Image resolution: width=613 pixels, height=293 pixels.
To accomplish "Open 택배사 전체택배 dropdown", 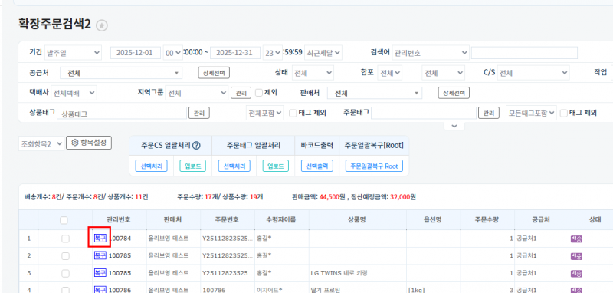I will click(74, 93).
